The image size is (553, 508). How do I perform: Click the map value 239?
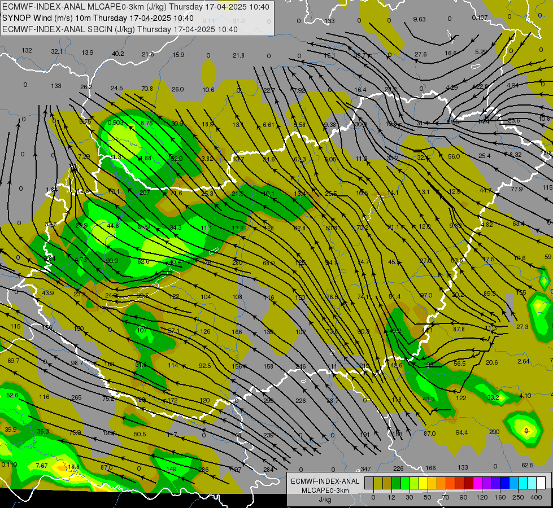(x=268, y=435)
